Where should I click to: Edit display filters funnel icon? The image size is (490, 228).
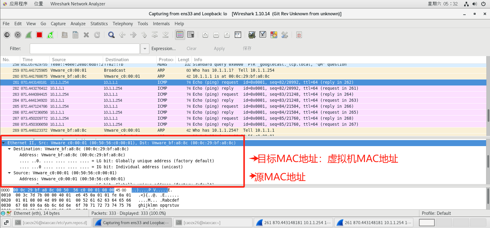click(x=263, y=35)
